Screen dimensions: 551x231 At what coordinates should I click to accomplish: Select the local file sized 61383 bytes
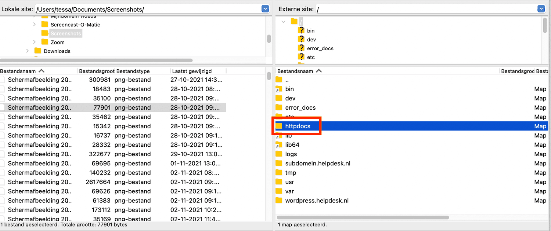(113, 201)
